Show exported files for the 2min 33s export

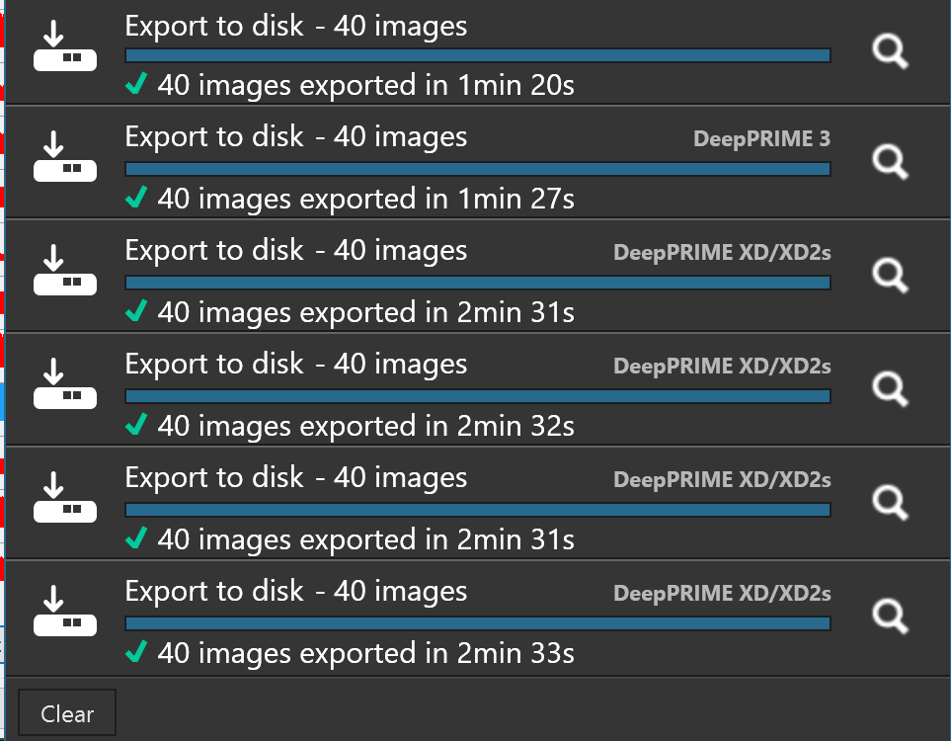coord(890,616)
